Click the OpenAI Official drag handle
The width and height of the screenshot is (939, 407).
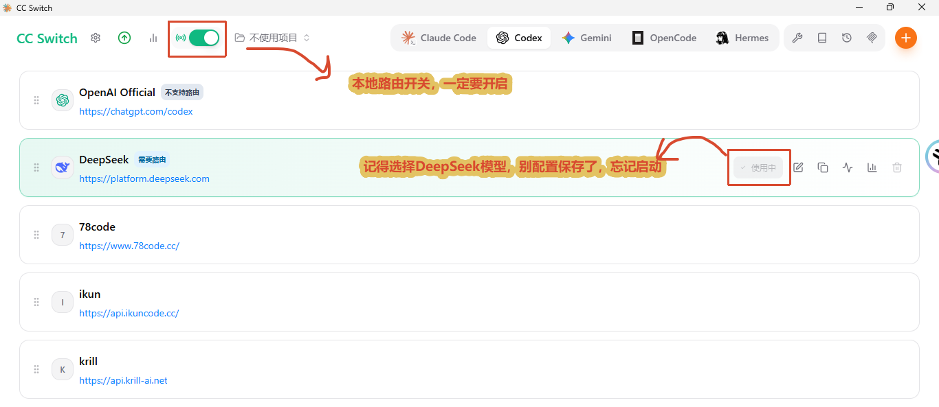coord(36,100)
